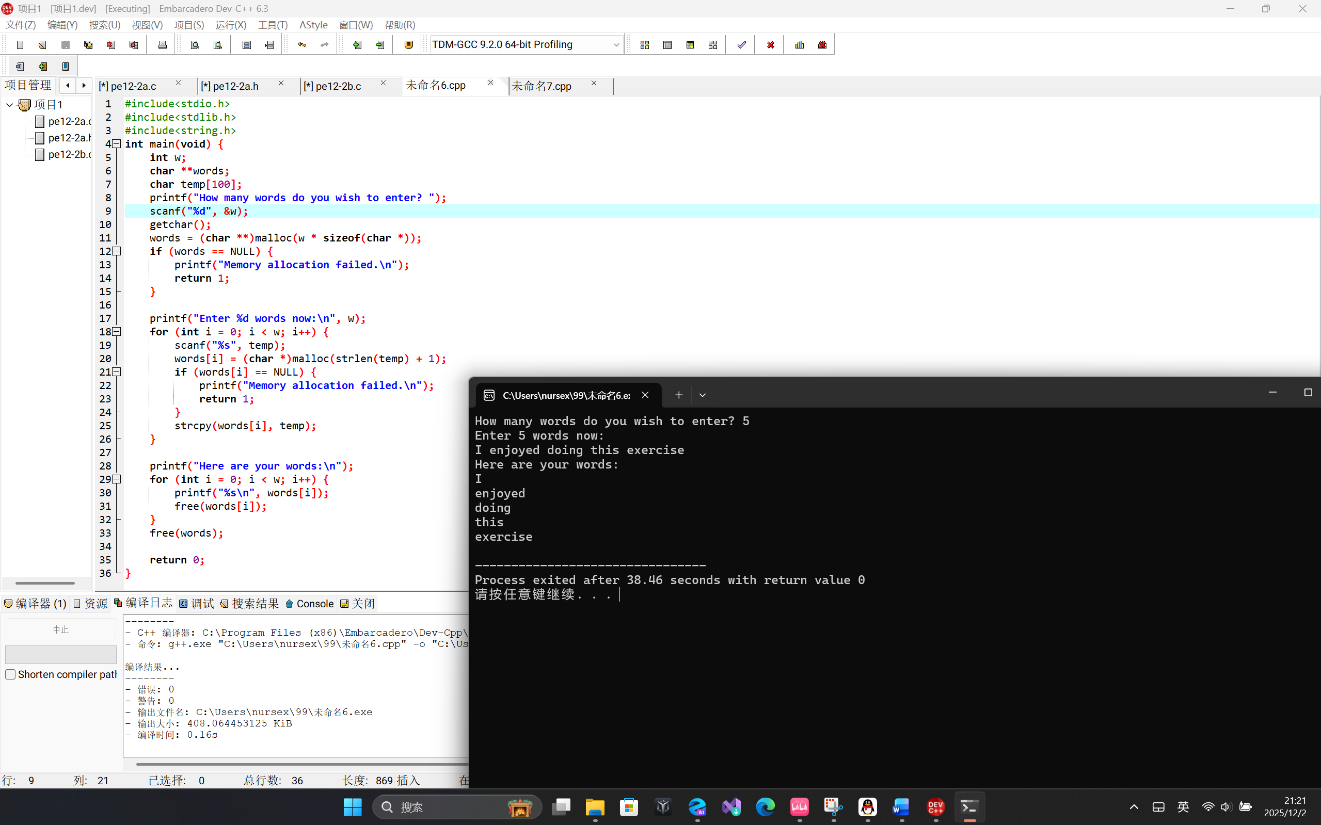Collapse the 项目1 project tree node
Viewport: 1321px width, 825px height.
pyautogui.click(x=9, y=105)
